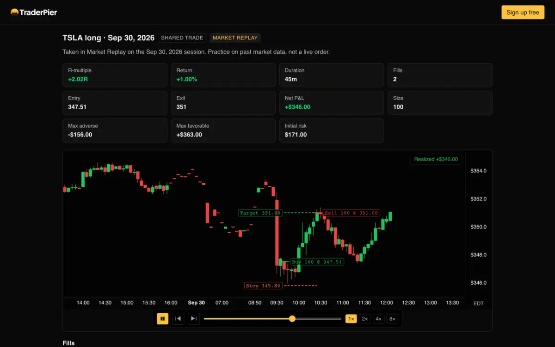Click the Size 100 card
This screenshot has height=347, width=555.
pyautogui.click(x=440, y=103)
